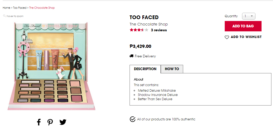This screenshot has width=273, height=135.
Task: Open the Too Faced breadcrumb link
Action: pyautogui.click(x=20, y=8)
